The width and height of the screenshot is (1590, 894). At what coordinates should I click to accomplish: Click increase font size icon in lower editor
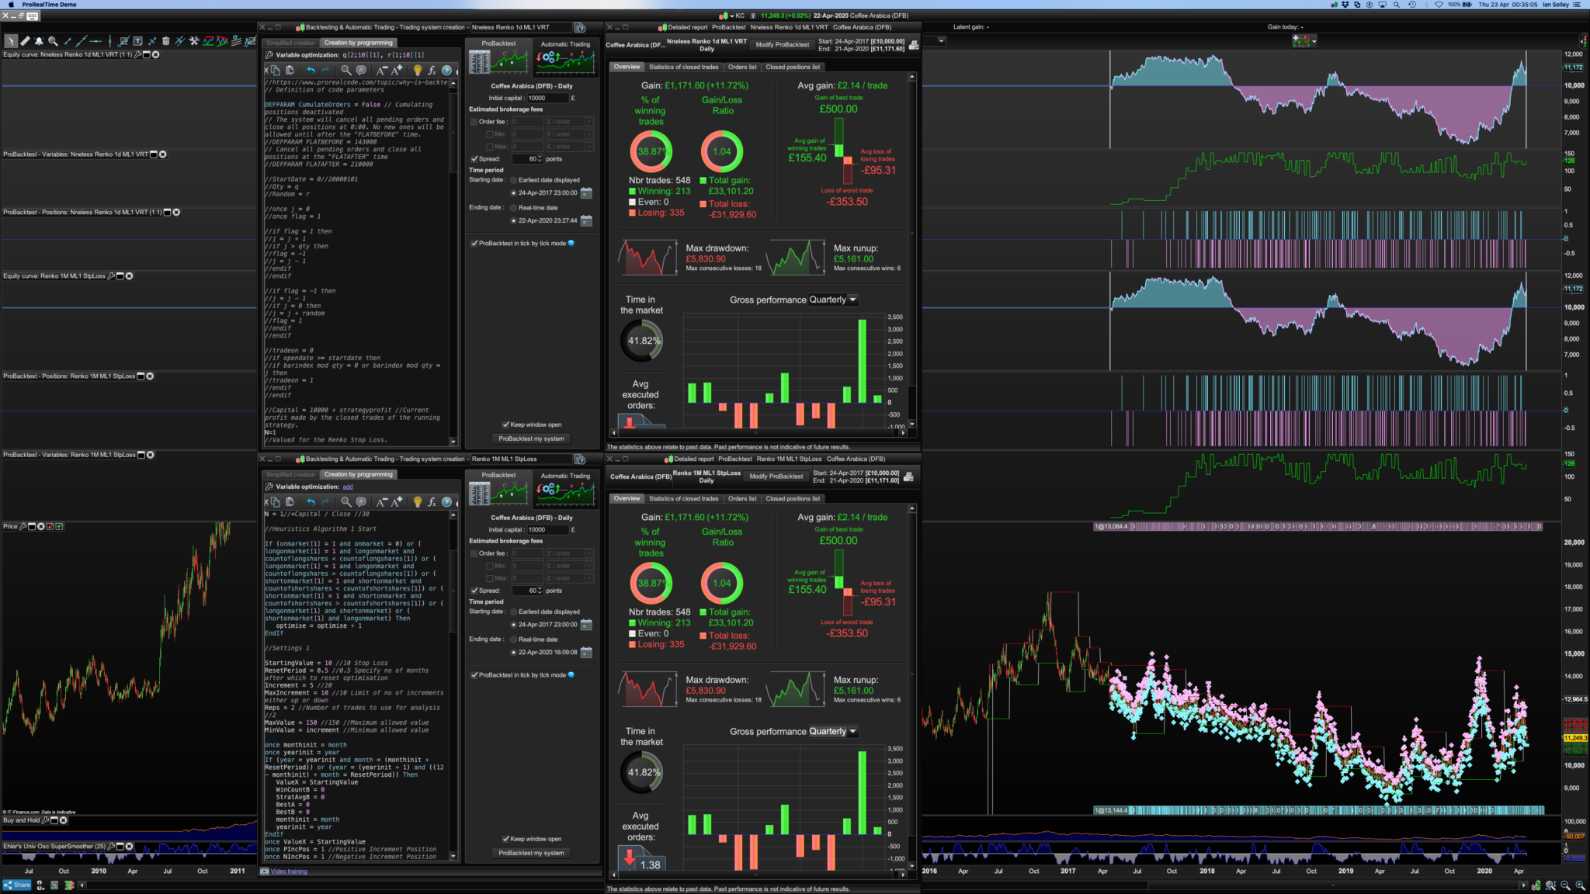pos(397,502)
